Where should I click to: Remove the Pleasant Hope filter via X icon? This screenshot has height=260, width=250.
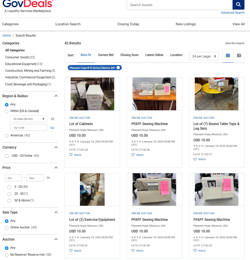point(118,68)
